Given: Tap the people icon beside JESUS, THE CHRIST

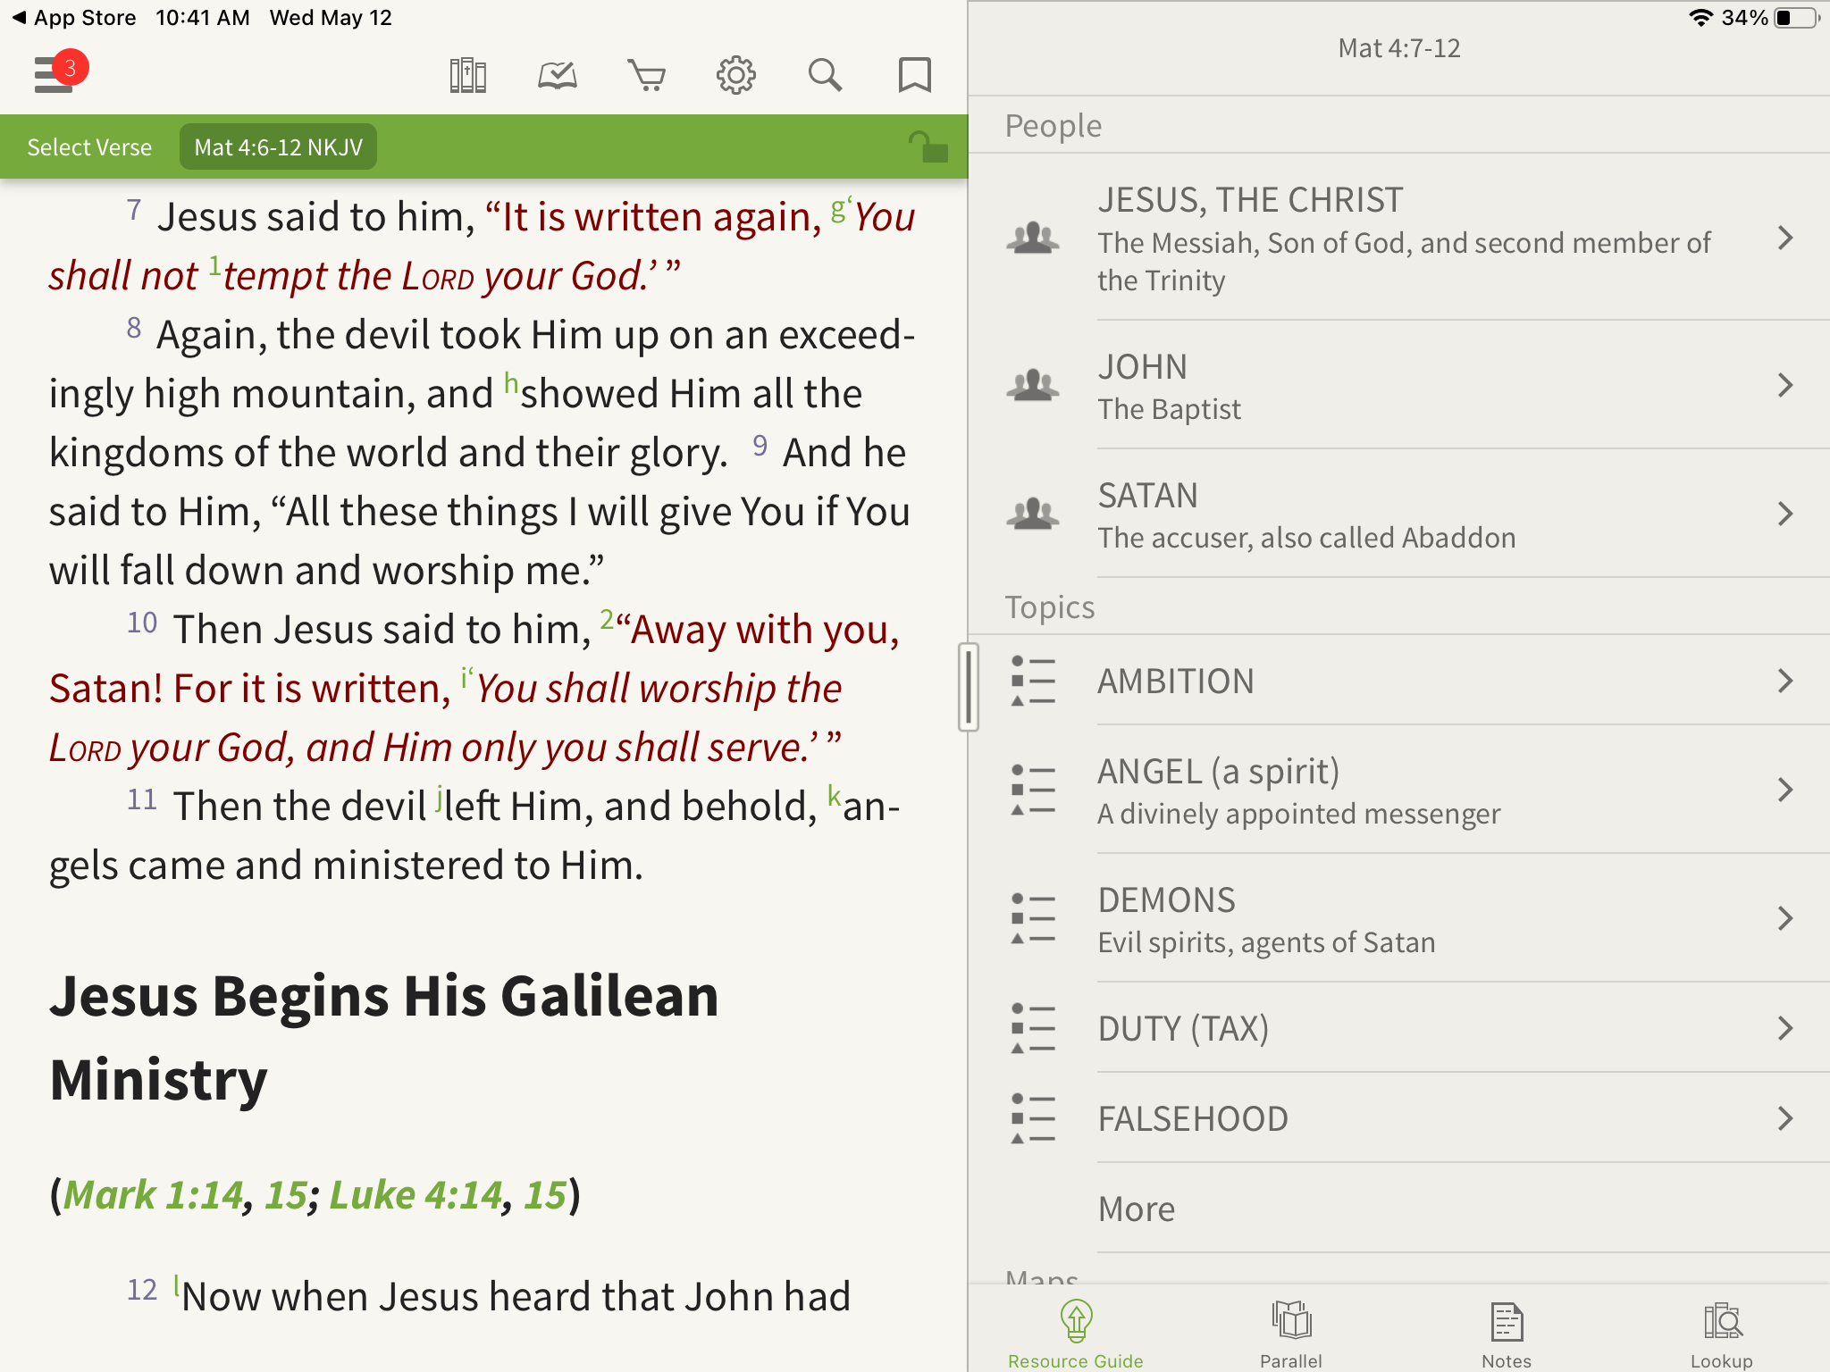Looking at the screenshot, I should coord(1033,238).
